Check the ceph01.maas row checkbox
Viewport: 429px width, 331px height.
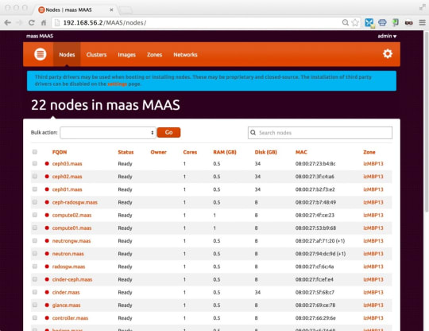(35, 189)
